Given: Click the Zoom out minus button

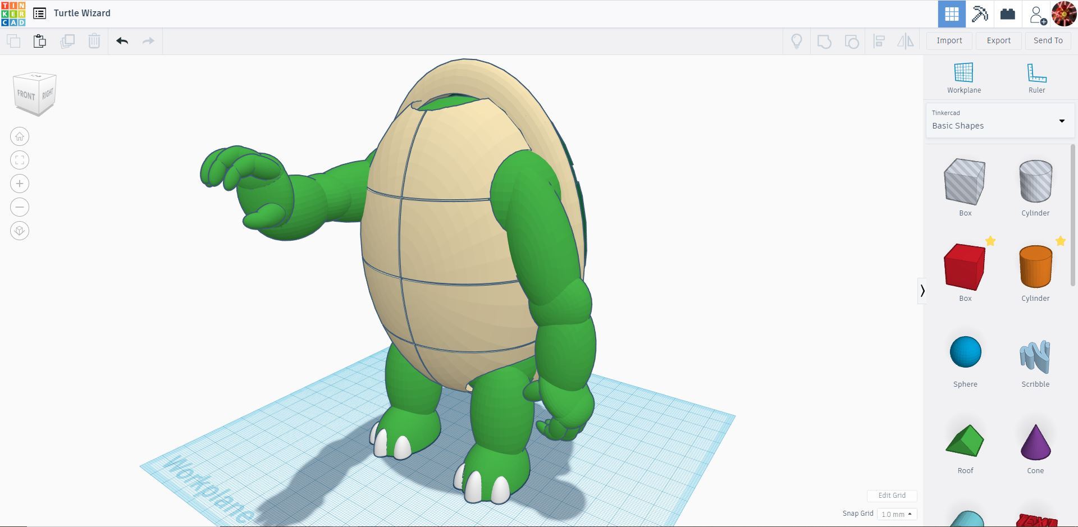Looking at the screenshot, I should coord(20,207).
